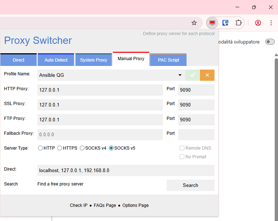Click the Proxy Switcher extension icon
The width and height of the screenshot is (278, 221).
[212, 23]
